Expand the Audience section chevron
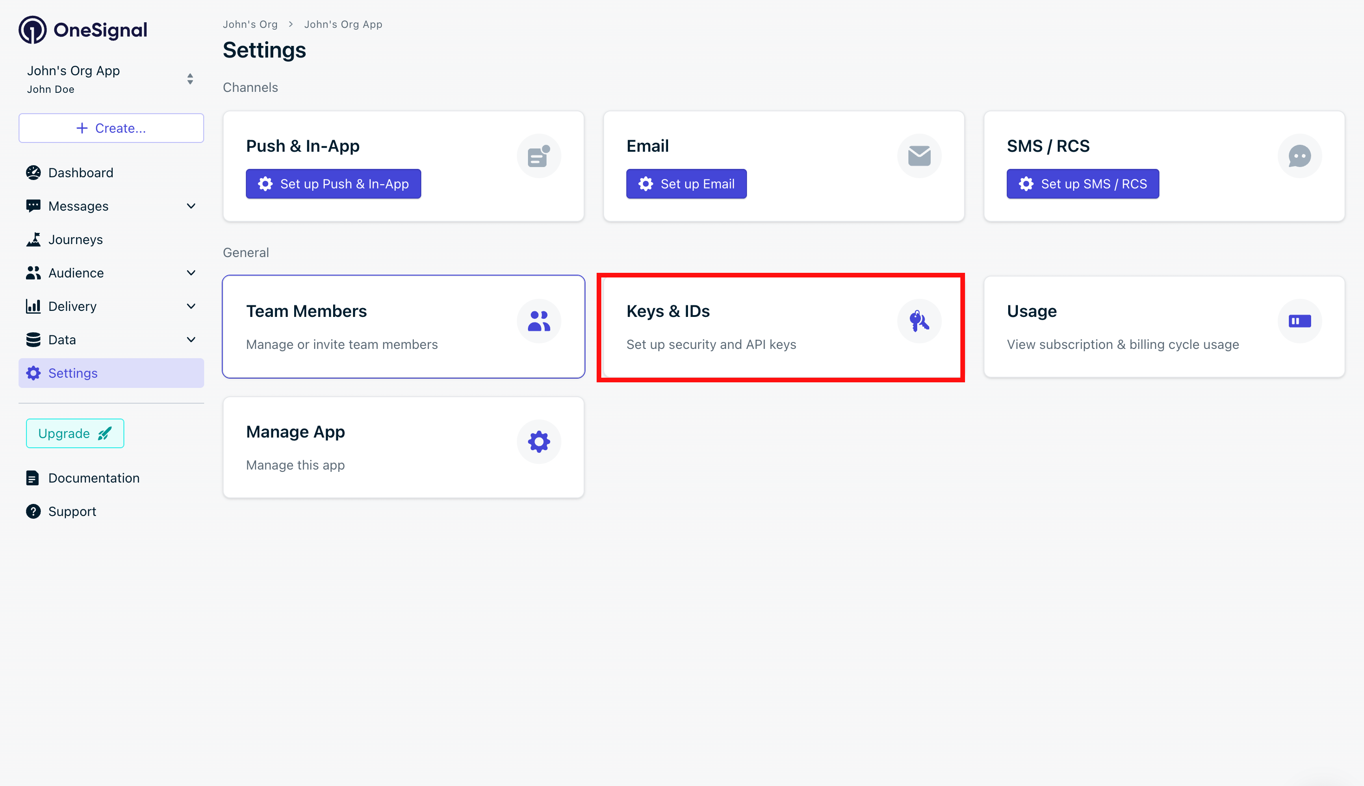This screenshot has width=1364, height=786. tap(191, 273)
